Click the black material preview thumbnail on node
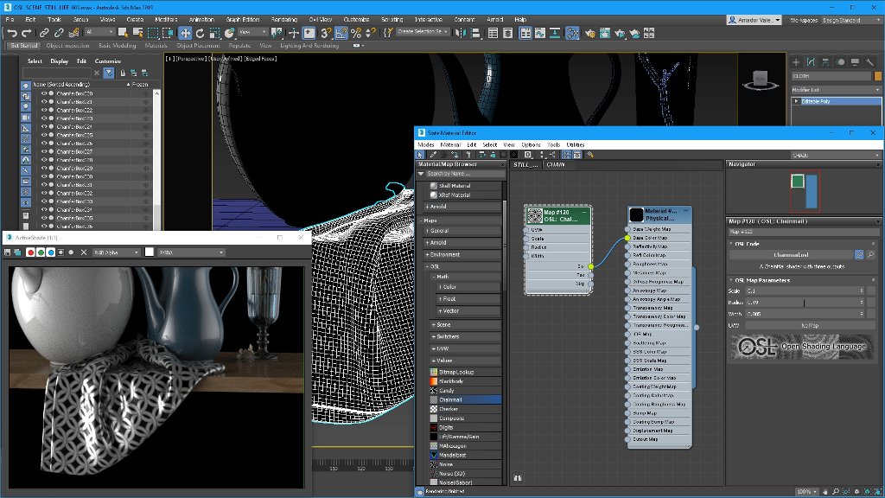Screen dimensions: 885x498 pyautogui.click(x=636, y=214)
